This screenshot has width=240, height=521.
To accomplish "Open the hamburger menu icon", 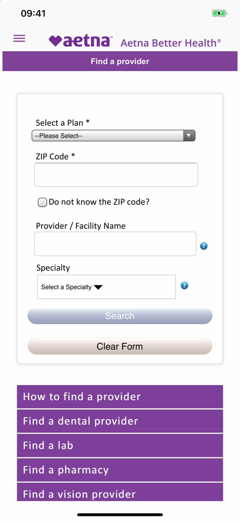I will 19,39.
